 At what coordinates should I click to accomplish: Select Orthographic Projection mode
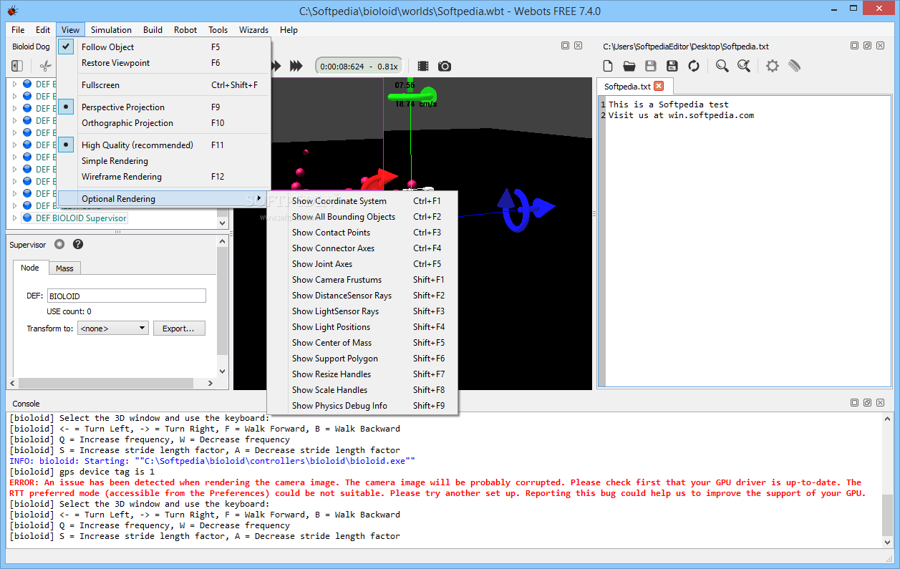point(164,123)
